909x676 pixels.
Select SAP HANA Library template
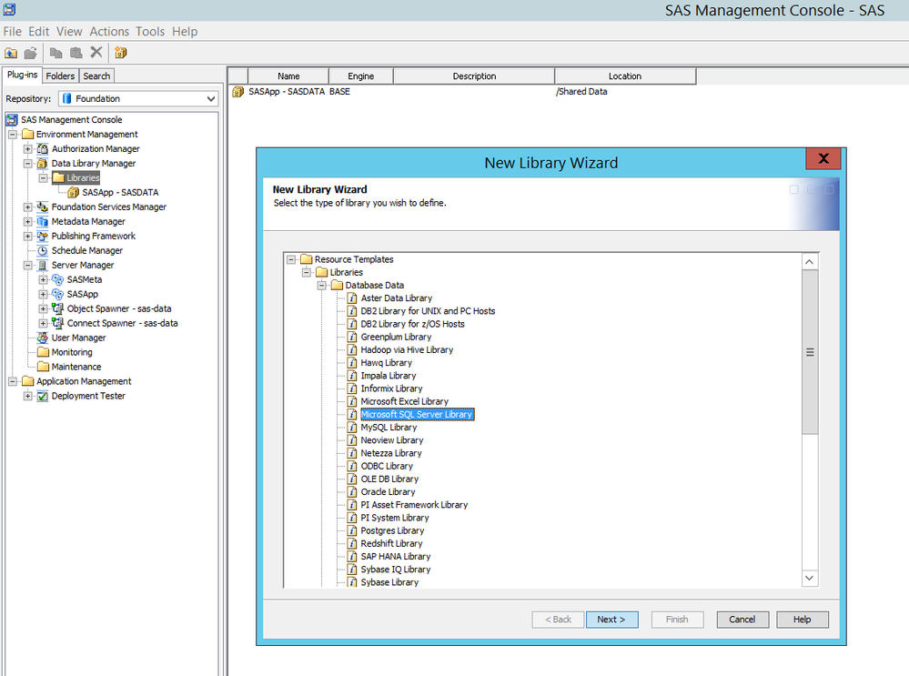coord(396,557)
